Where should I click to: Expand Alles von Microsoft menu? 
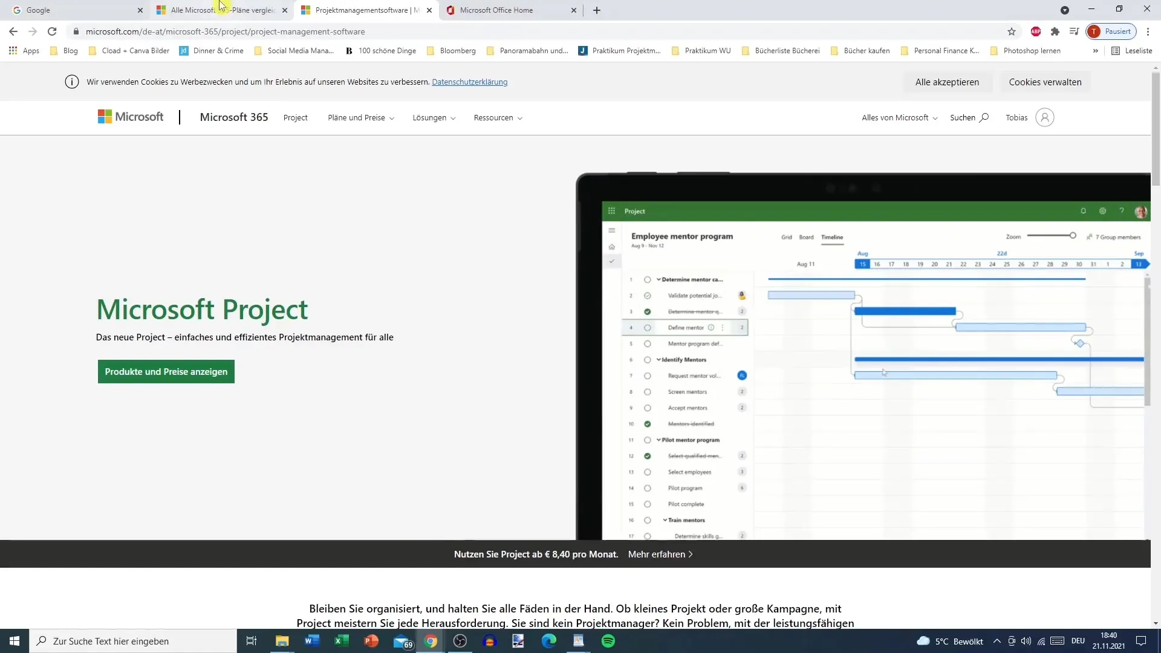[x=900, y=118]
